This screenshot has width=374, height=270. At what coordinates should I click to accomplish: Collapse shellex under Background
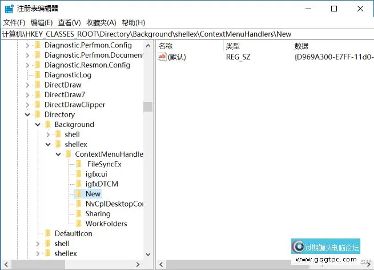pos(48,145)
